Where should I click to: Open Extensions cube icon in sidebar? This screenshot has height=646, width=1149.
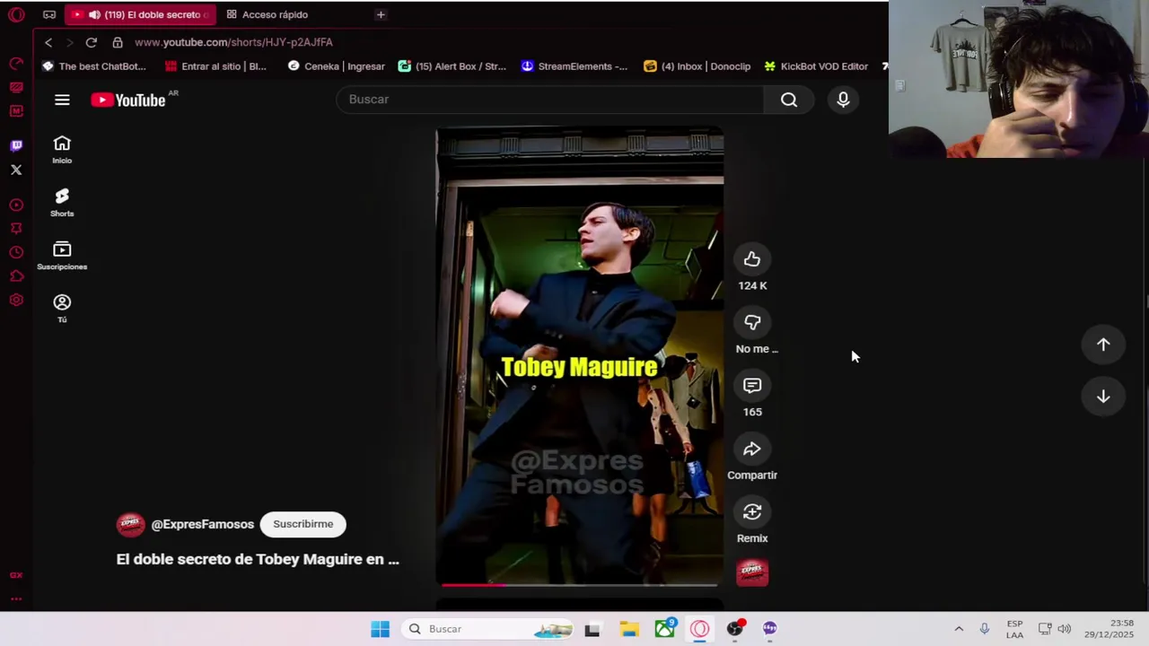(x=16, y=276)
